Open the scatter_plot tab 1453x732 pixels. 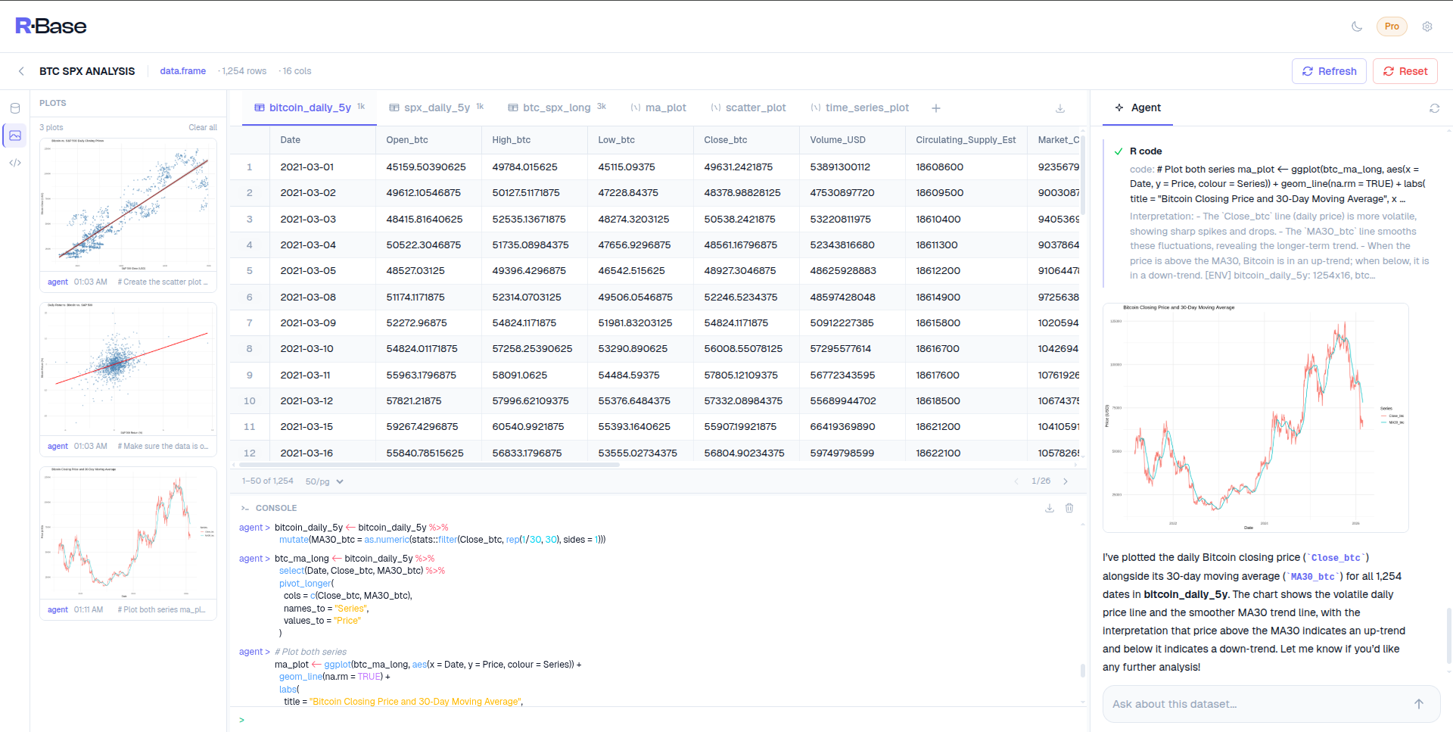756,107
